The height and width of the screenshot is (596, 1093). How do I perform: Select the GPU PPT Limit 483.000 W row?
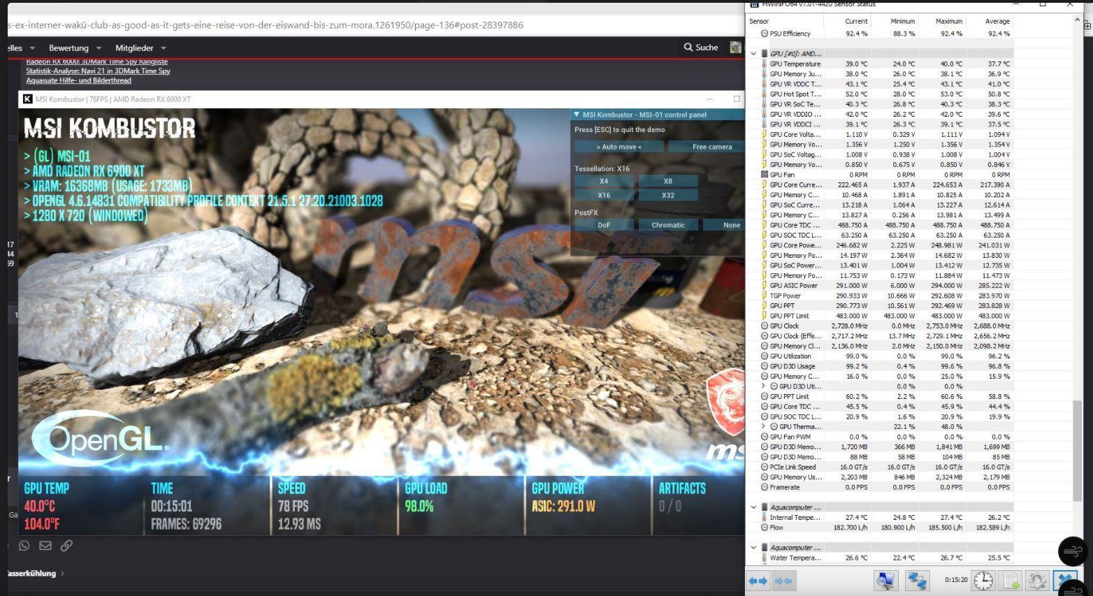tap(881, 316)
